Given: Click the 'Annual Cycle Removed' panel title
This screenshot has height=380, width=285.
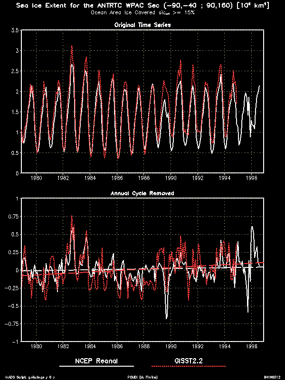Looking at the screenshot, I should click(142, 193).
